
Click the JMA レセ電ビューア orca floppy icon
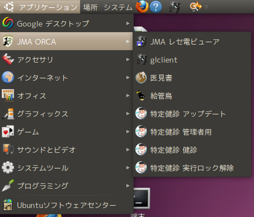coord(141,41)
